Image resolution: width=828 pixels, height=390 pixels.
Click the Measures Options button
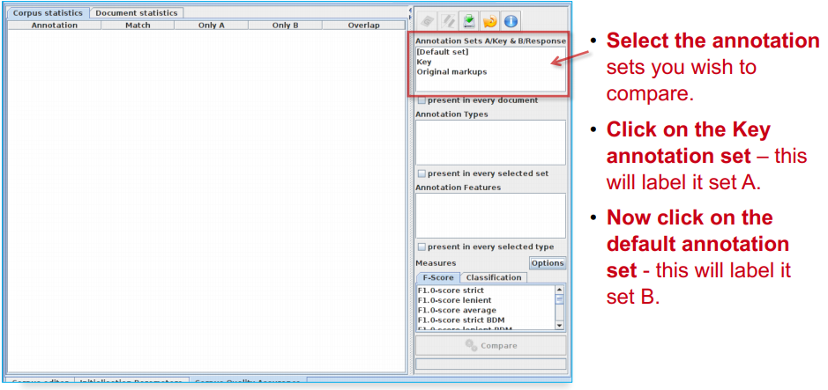tap(548, 263)
